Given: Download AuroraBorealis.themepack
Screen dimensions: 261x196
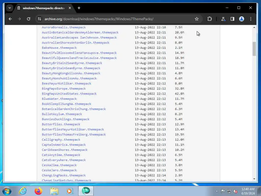Looking at the screenshot, I should click(x=64, y=27).
